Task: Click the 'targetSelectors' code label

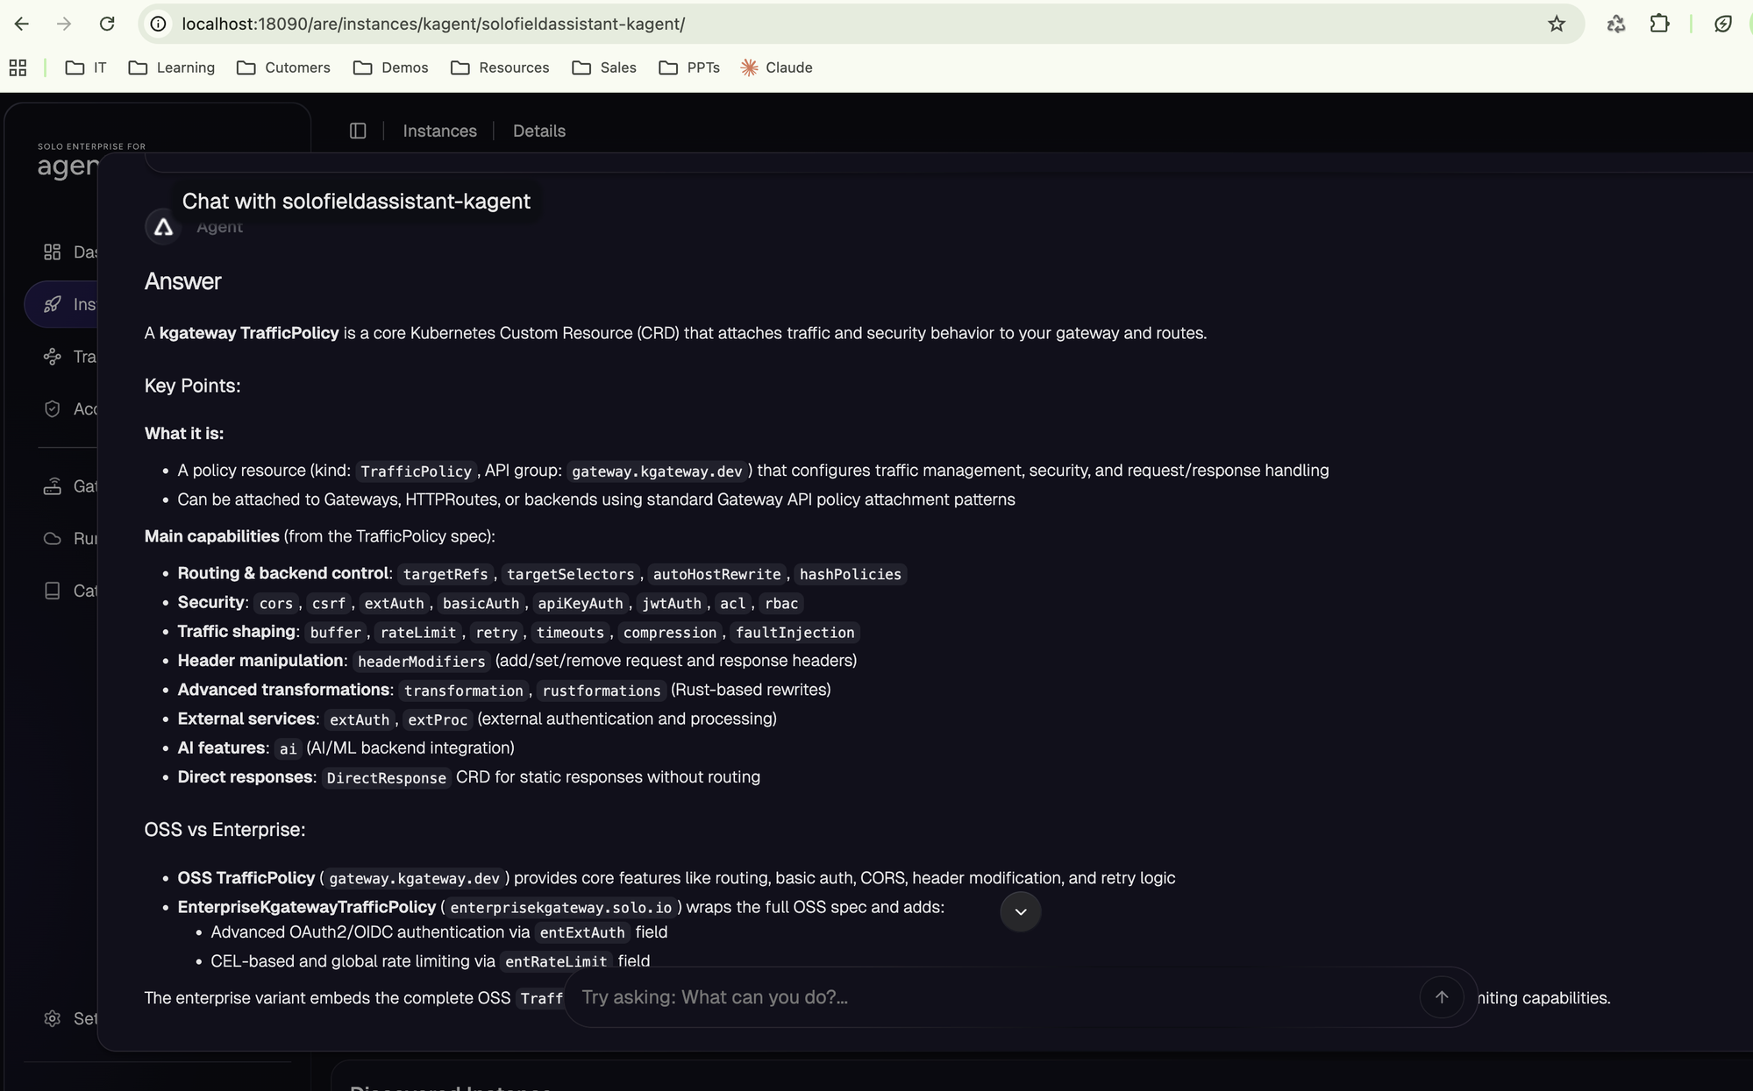Action: click(x=570, y=574)
